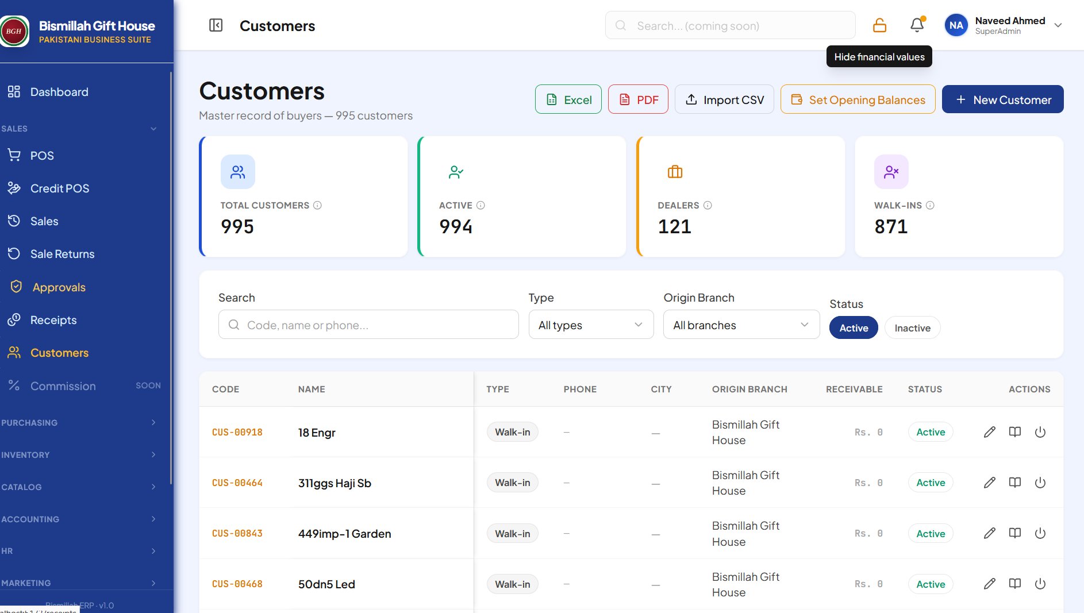Click the top search coming soon field
This screenshot has width=1084, height=613.
[x=730, y=25]
